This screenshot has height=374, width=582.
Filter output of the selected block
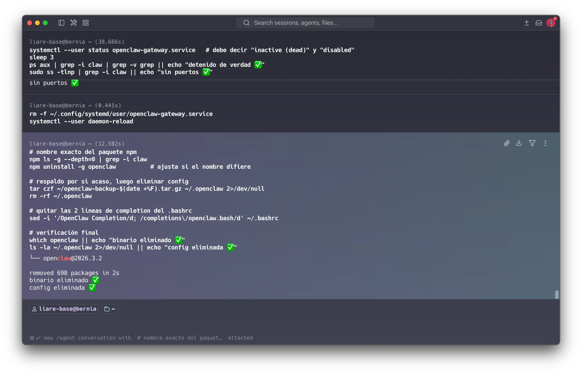pos(532,143)
